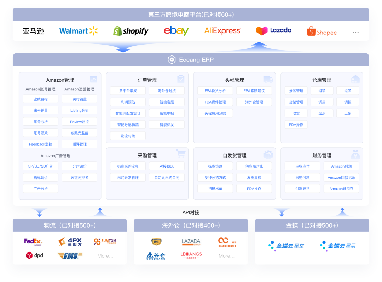Click the Eccang ERP hexagon logo icon

click(172, 60)
